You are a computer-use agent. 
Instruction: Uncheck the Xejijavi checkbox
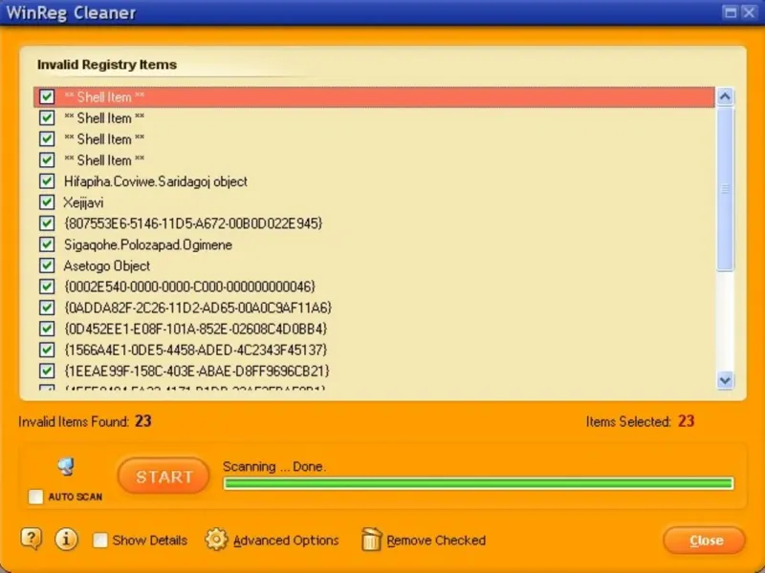pyautogui.click(x=47, y=202)
